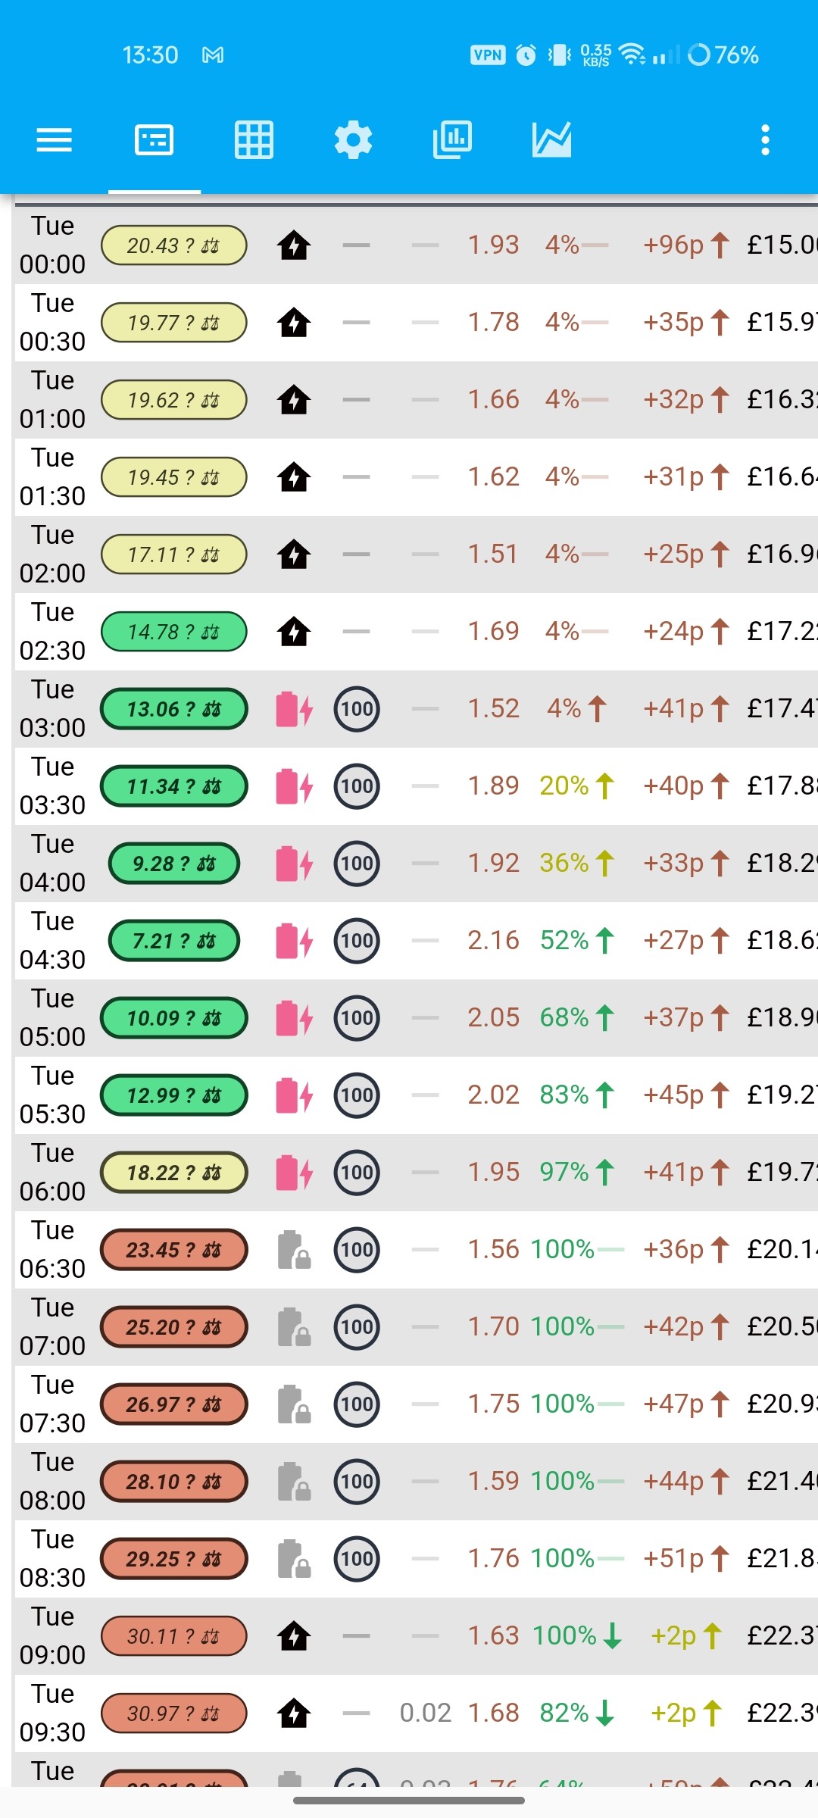
Task: Tap the 23.45 red price pill
Action: tap(173, 1250)
